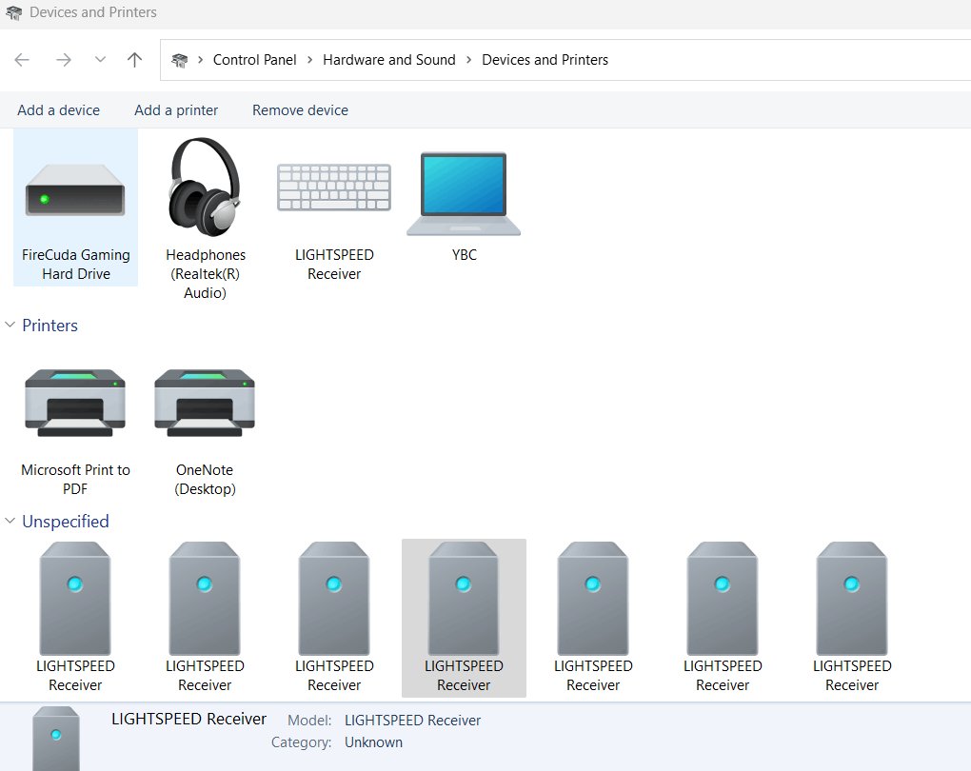Click the Remove device button
Viewport: 971px width, 771px height.
[x=299, y=109]
